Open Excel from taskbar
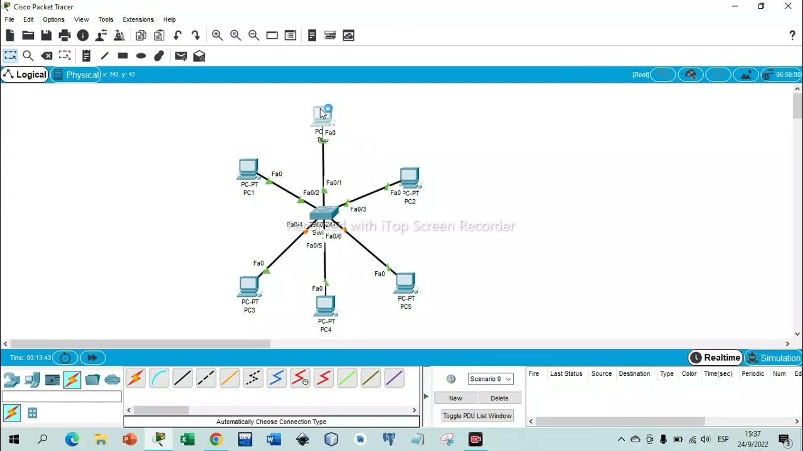The image size is (803, 451). (x=187, y=440)
